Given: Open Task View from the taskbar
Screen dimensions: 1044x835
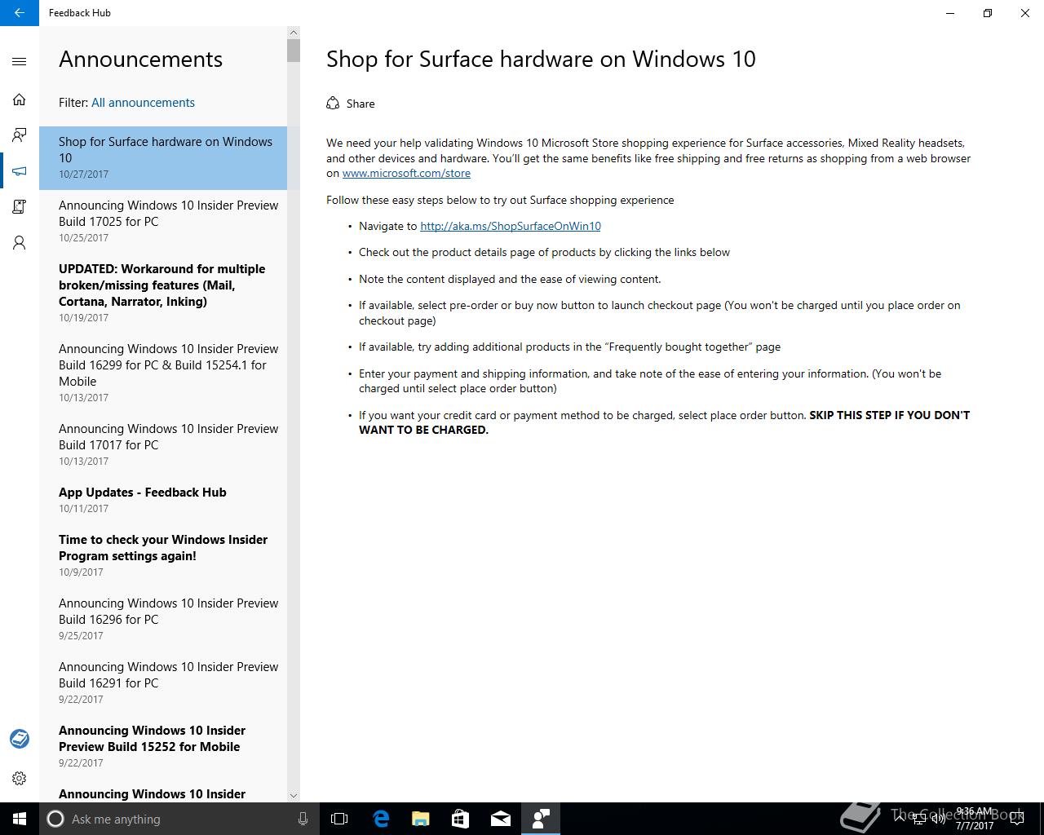Looking at the screenshot, I should (339, 819).
